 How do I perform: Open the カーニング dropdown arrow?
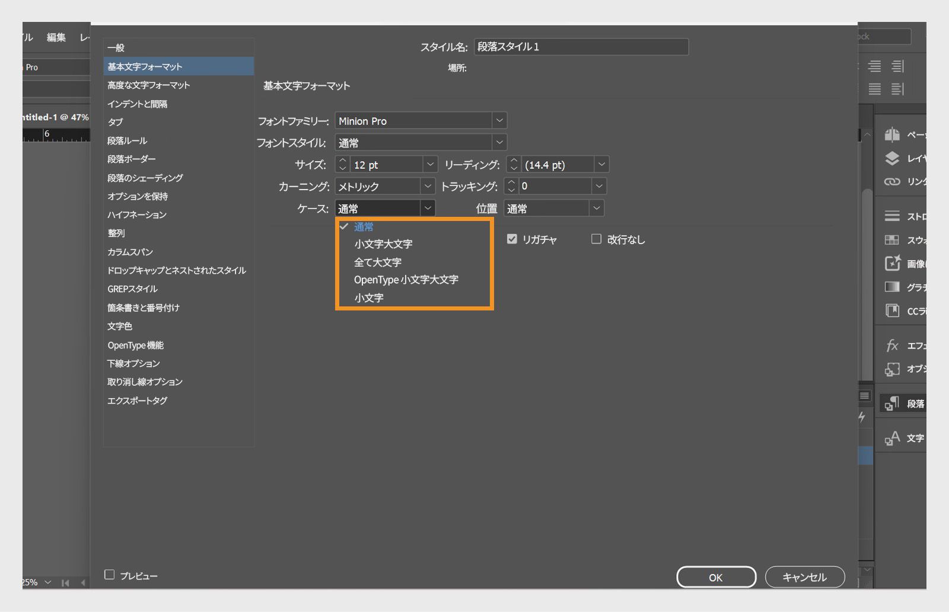[428, 186]
